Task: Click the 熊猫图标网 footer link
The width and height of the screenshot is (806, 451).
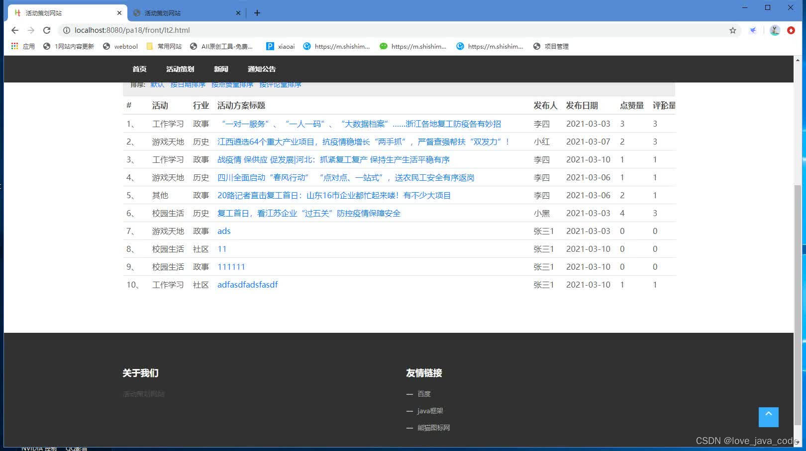Action: point(433,428)
